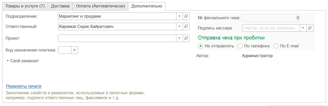Click the Автор: label
Image resolution: width=328 pixels, height=106 pixels.
(x=203, y=56)
